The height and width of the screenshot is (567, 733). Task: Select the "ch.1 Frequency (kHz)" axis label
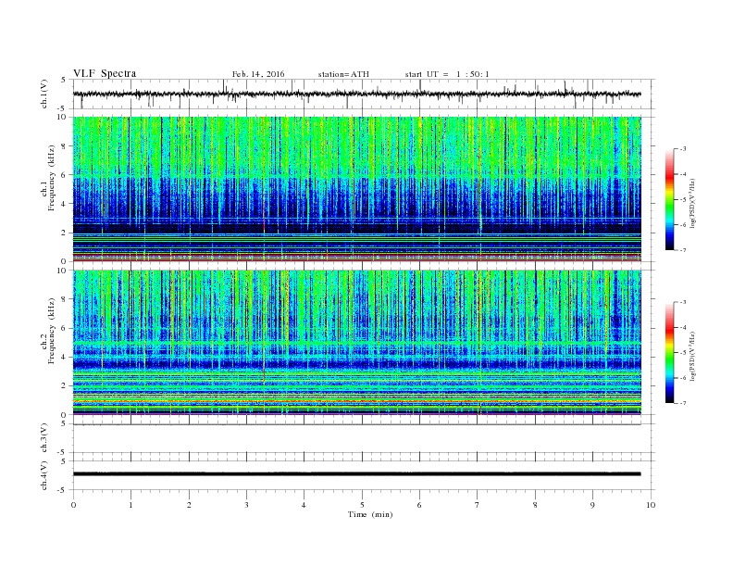click(48, 178)
